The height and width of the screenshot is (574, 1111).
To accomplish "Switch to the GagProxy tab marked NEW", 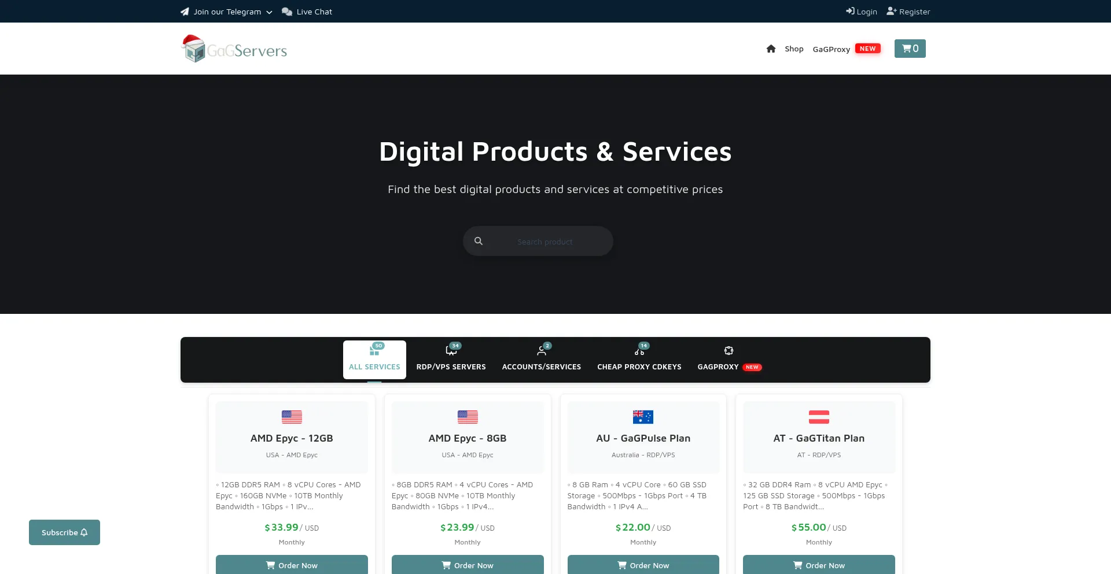I will point(718,360).
